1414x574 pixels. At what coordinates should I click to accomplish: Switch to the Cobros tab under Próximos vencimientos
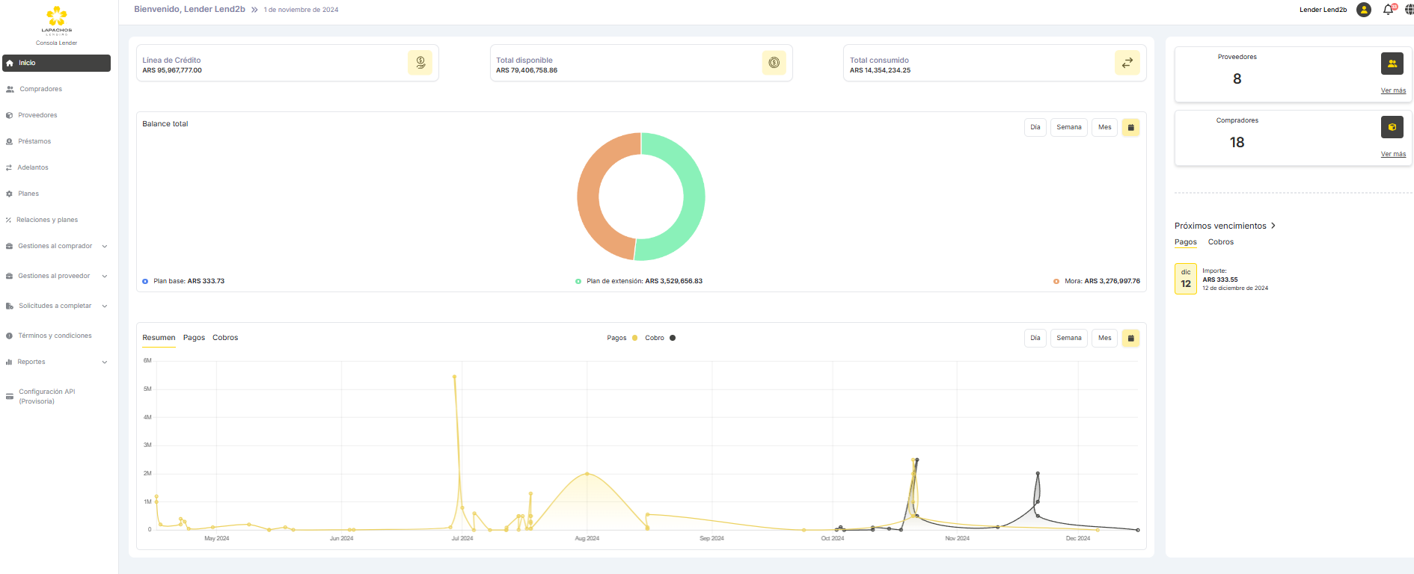(1220, 242)
